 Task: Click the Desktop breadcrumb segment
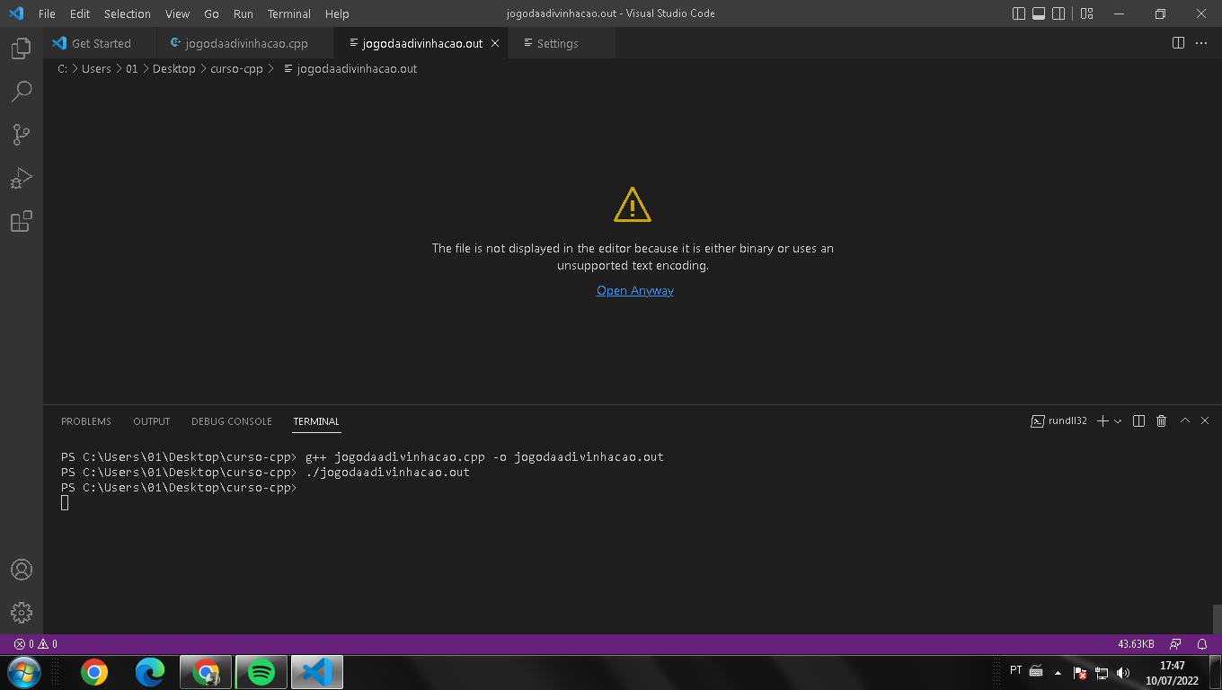pos(173,68)
